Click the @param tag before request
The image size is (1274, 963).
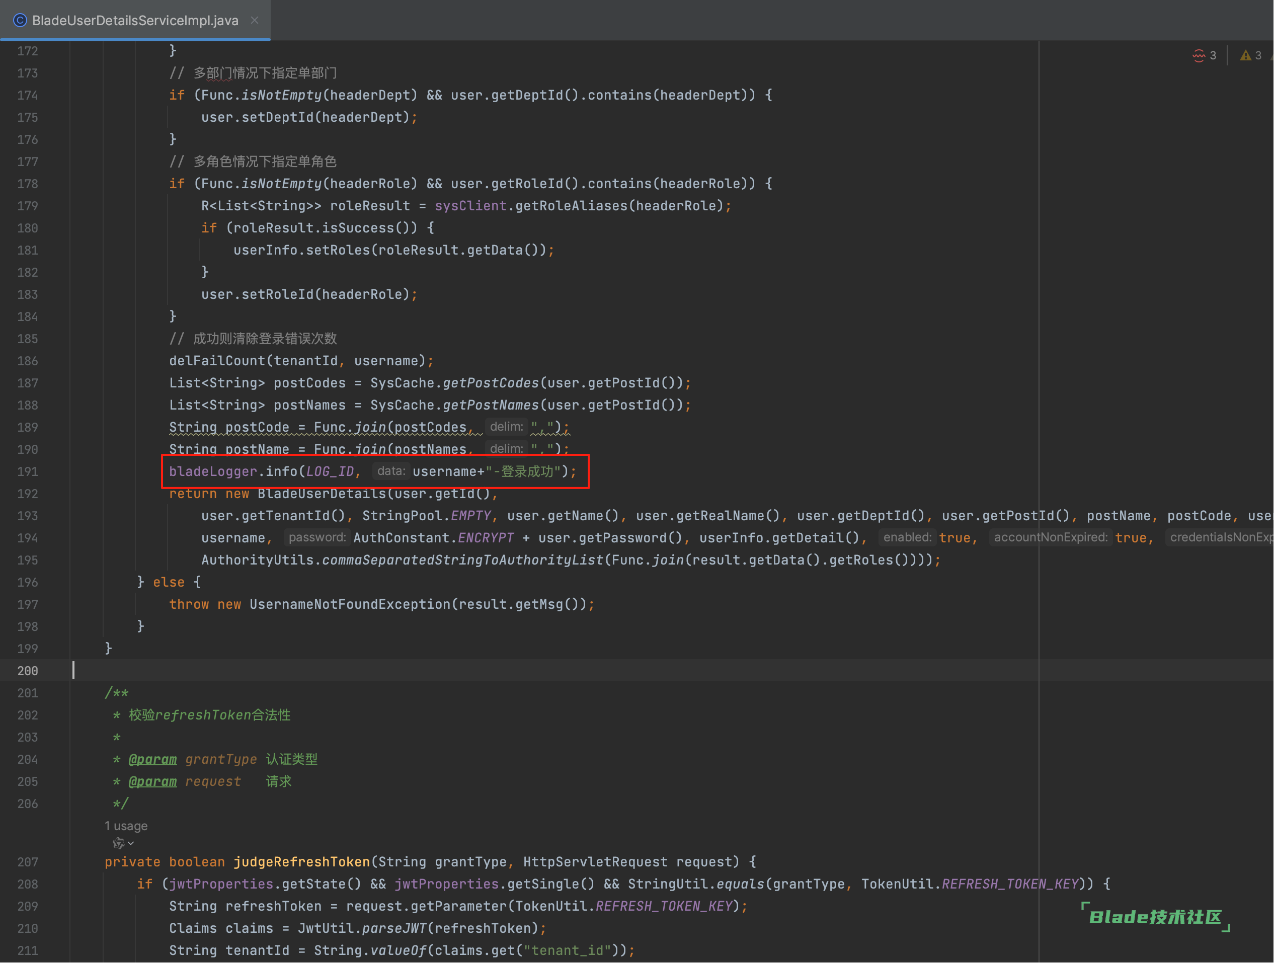152,781
